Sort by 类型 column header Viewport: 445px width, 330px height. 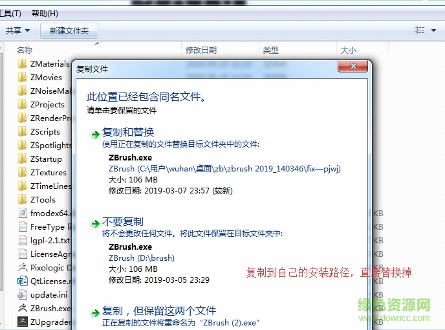tap(271, 50)
